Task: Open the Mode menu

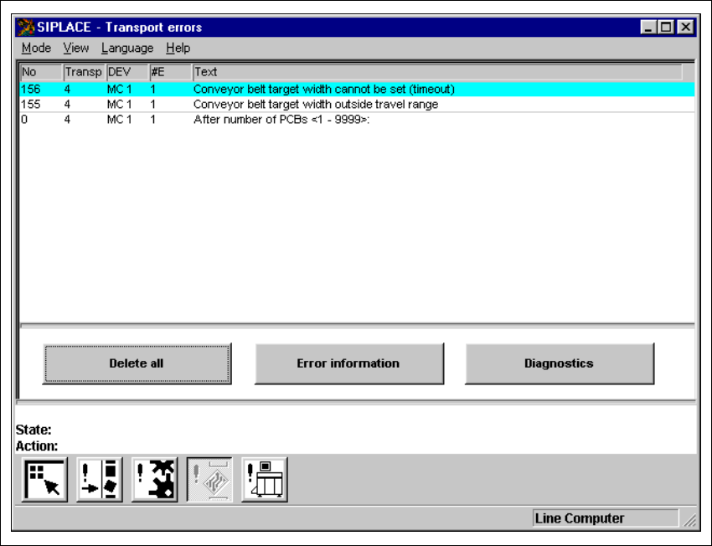Action: (36, 48)
